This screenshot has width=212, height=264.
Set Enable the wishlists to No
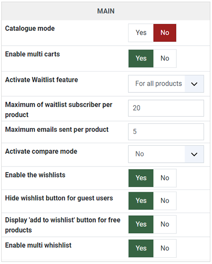pos(165,178)
